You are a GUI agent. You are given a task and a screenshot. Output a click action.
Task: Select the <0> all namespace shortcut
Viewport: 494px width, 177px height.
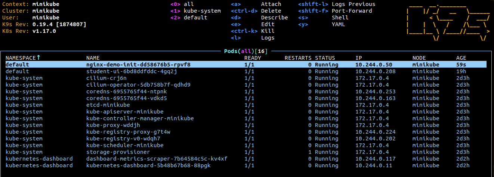click(x=182, y=4)
